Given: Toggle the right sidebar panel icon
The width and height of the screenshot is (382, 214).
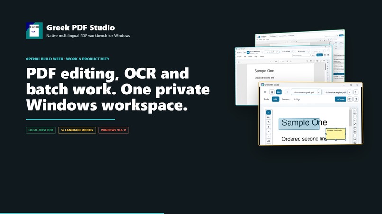Looking at the screenshot, I should 355,99.
